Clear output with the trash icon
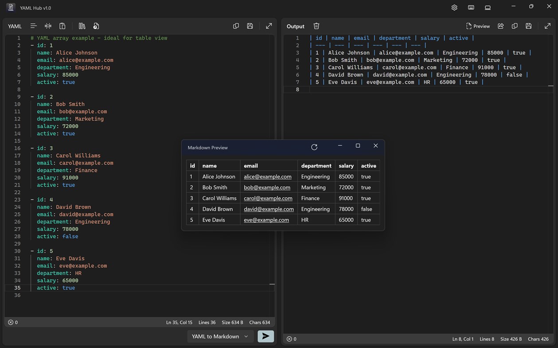The image size is (558, 348). click(x=316, y=26)
